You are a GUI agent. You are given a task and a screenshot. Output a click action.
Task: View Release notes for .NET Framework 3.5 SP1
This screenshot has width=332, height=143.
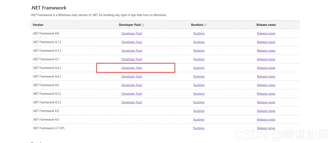[x=266, y=128]
